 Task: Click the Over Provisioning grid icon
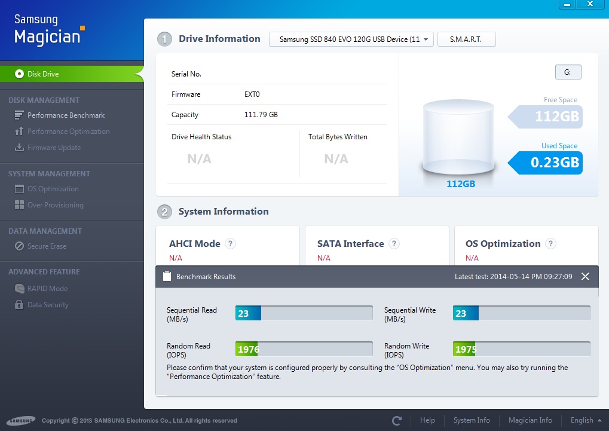(x=19, y=205)
